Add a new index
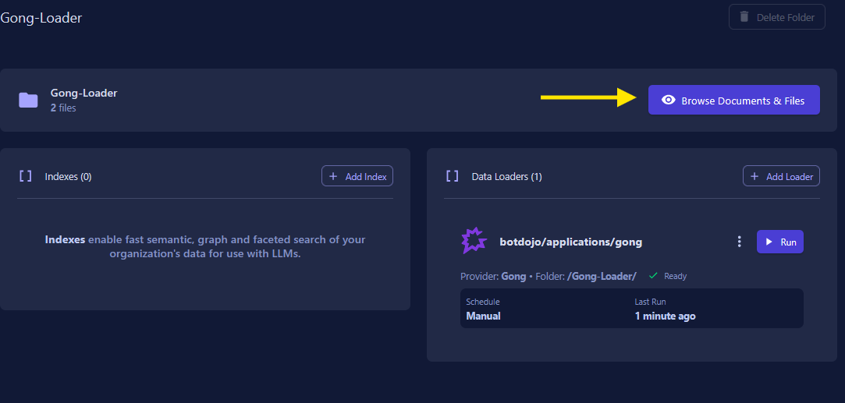The width and height of the screenshot is (845, 403). pyautogui.click(x=357, y=176)
